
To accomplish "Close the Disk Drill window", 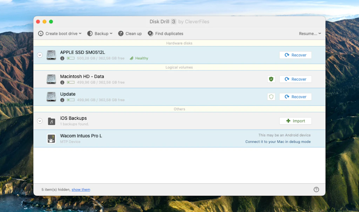I will pos(38,21).
